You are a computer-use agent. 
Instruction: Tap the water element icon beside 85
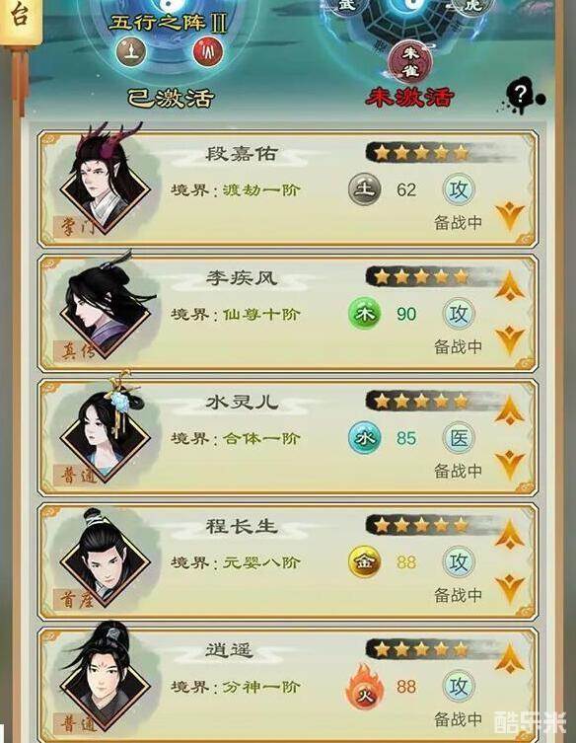(x=364, y=438)
